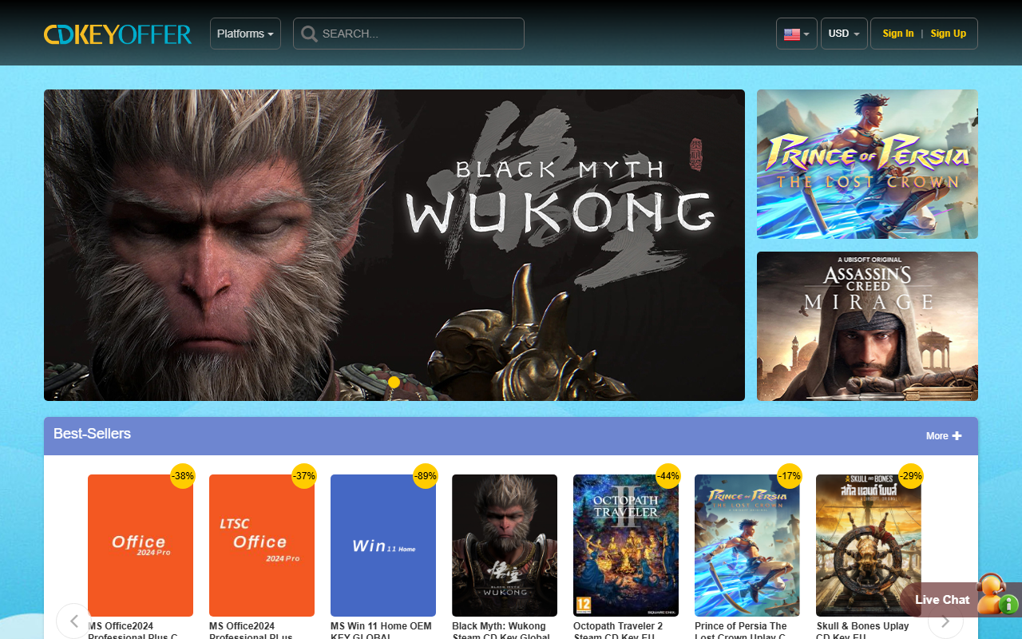Click the plus icon beside More
This screenshot has width=1022, height=639.
coord(957,435)
